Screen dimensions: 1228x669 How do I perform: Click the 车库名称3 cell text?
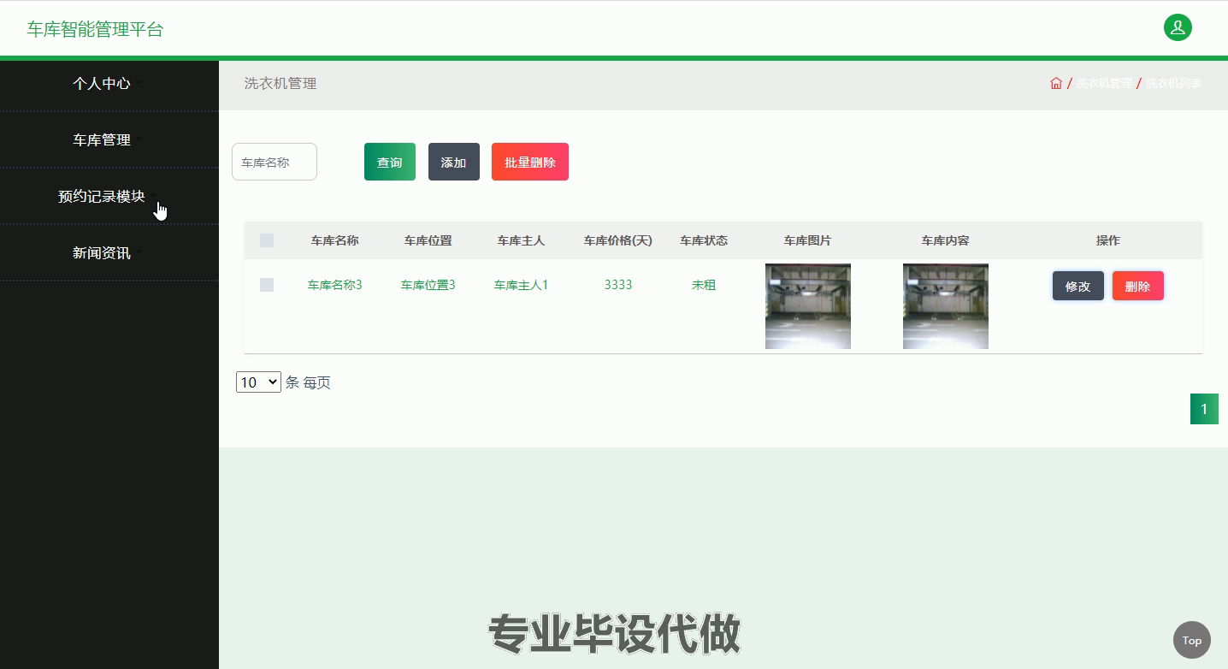pyautogui.click(x=335, y=285)
